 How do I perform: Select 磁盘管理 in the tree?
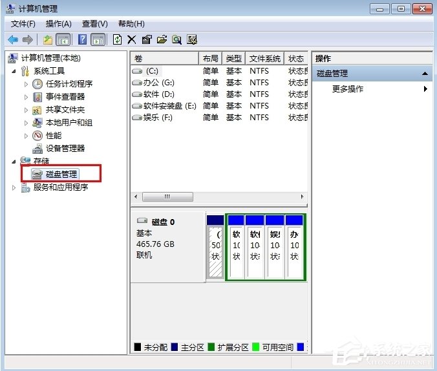pyautogui.click(x=61, y=175)
